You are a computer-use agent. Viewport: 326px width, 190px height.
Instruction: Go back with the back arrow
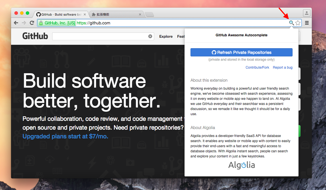16,23
